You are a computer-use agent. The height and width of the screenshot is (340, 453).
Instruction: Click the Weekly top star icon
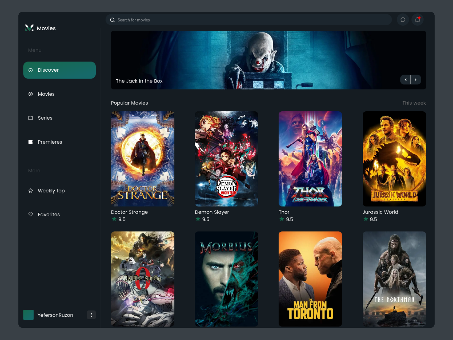pos(31,191)
